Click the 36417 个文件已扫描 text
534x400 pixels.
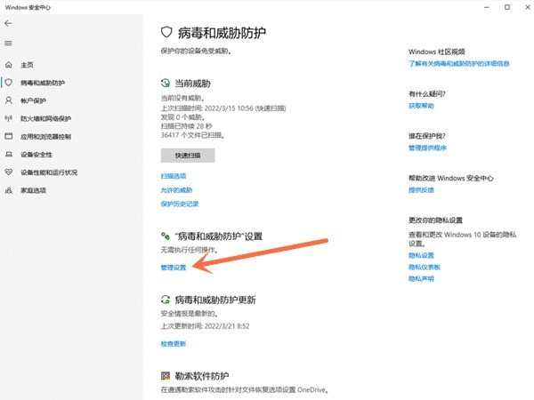[x=192, y=135]
